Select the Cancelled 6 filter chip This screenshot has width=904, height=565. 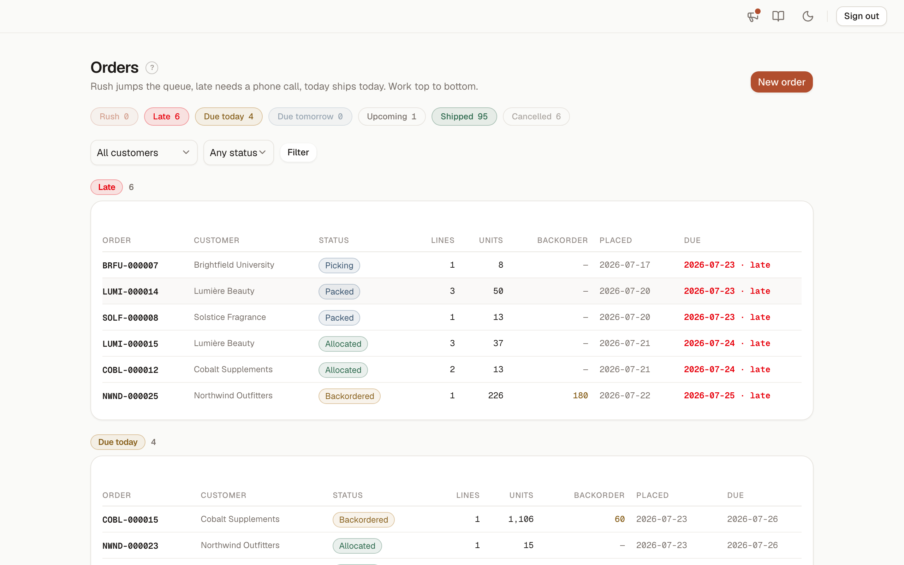(536, 117)
